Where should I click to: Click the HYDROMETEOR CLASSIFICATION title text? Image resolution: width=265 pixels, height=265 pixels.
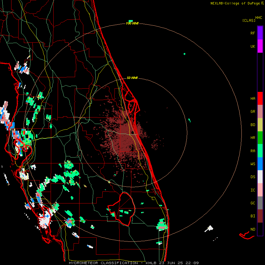click(x=103, y=263)
